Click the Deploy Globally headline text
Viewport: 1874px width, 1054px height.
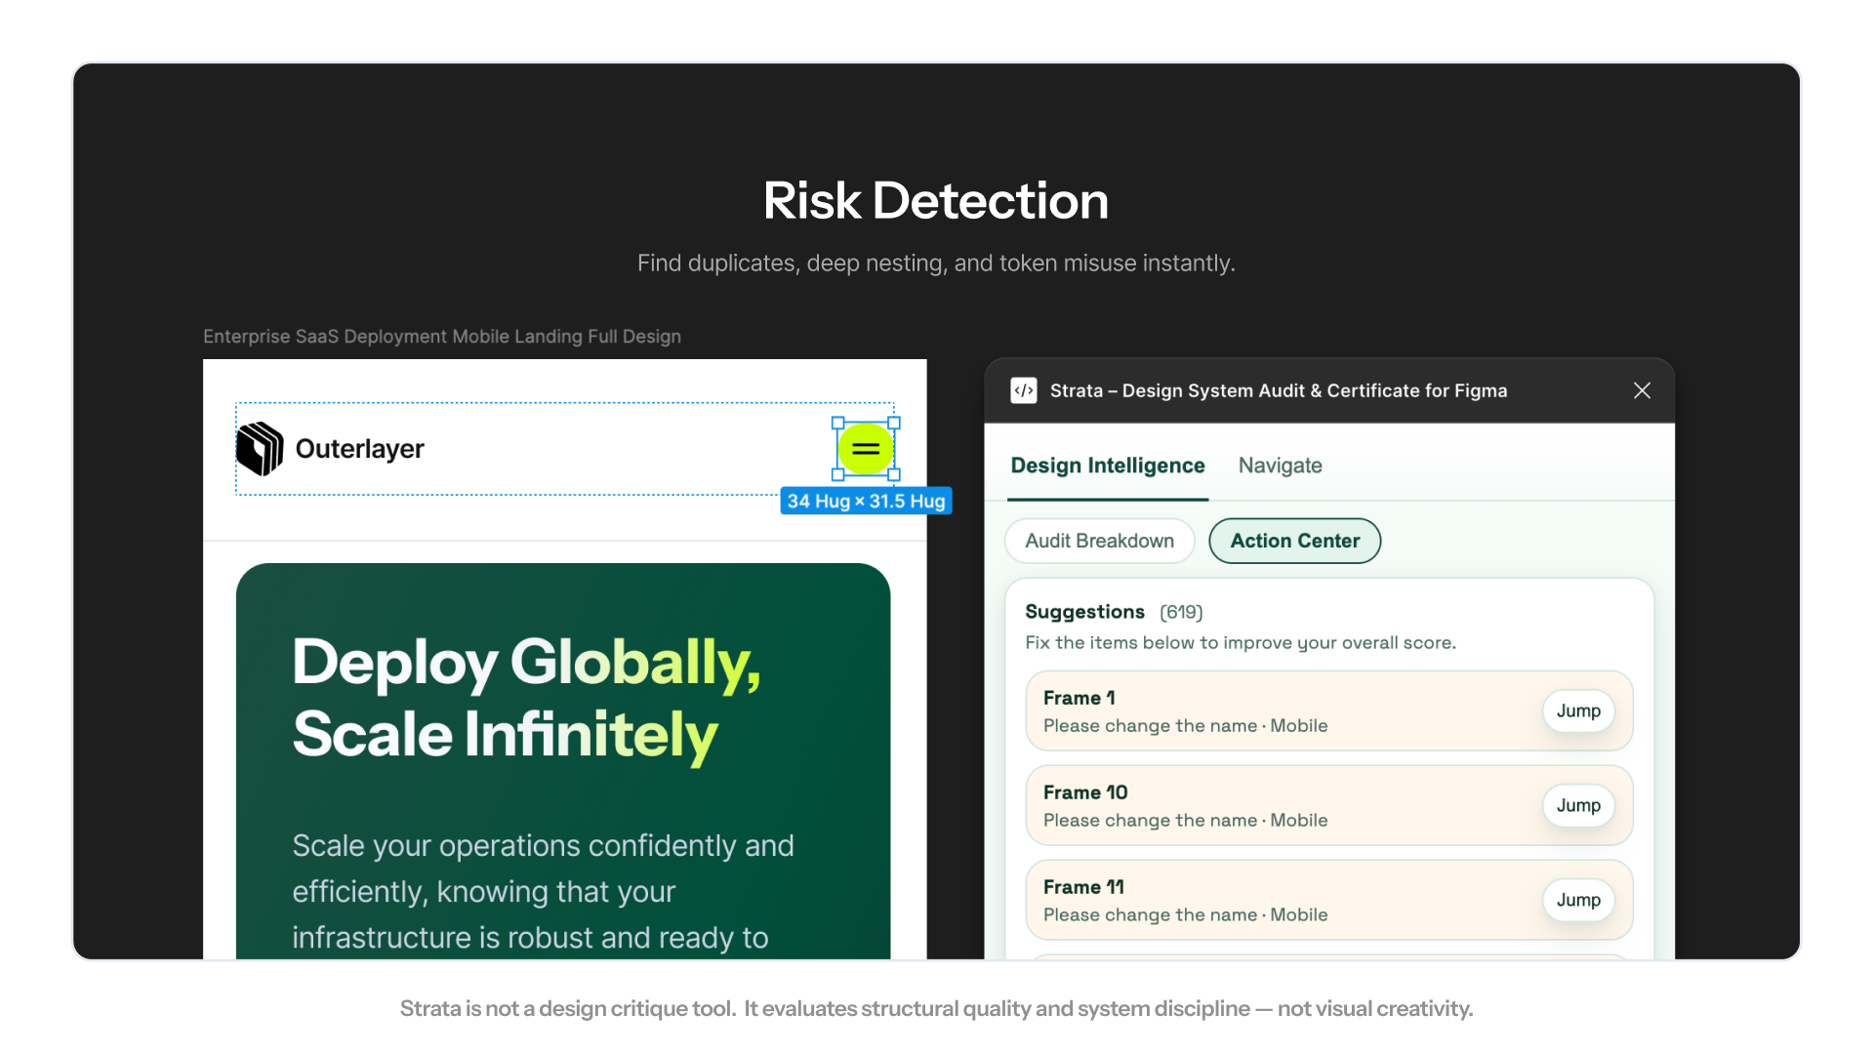pos(526,697)
